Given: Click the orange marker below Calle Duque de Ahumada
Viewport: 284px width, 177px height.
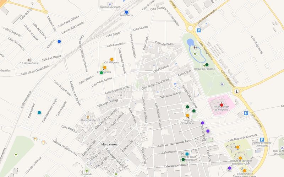Looking at the screenshot, I should [237, 147].
